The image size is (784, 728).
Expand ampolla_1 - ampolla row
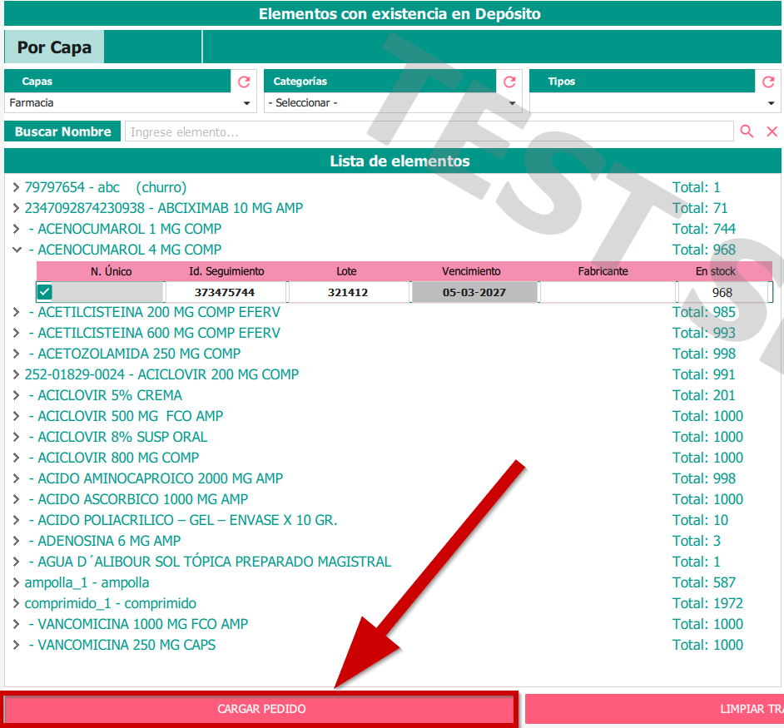[16, 582]
